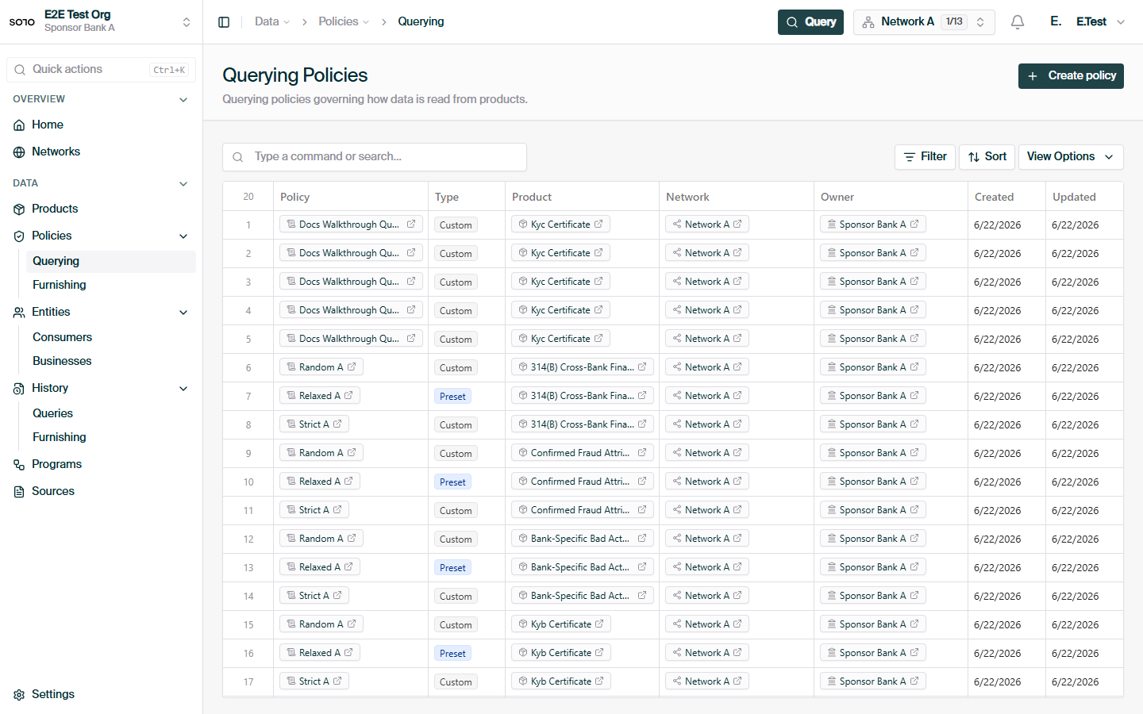Open the Relaxed A policy in row 10
This screenshot has width=1143, height=714.
pyautogui.click(x=320, y=482)
